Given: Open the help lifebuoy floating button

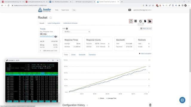Looking at the screenshot, I should point(182,100).
